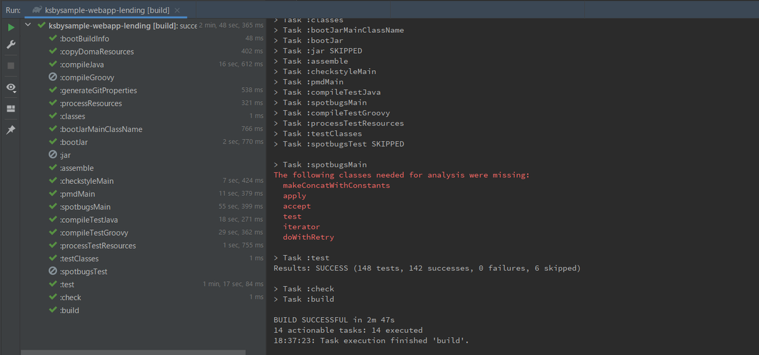Click the red 'iterator' console text
Viewport: 759px width, 355px height.
(x=302, y=227)
